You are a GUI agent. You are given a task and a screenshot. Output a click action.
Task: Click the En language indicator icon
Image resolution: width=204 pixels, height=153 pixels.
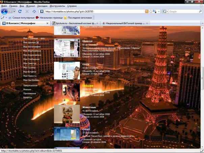pos(154,11)
